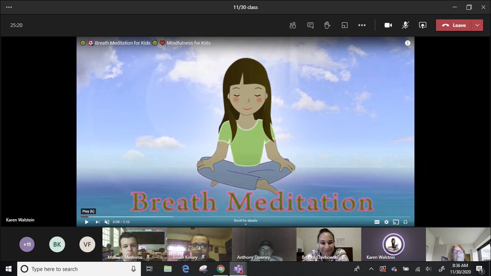
Task: Open Windows Ink Workspace pen icon
Action: click(441, 269)
